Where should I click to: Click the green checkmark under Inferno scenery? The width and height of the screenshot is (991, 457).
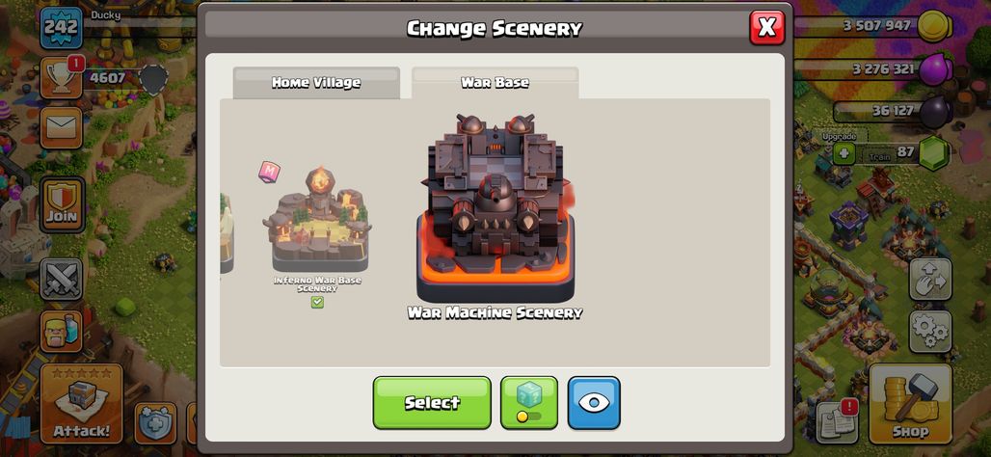pos(317,303)
